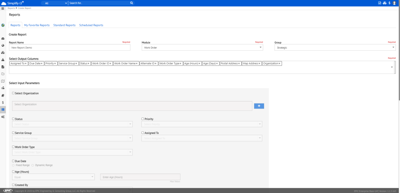The height and width of the screenshot is (193, 400).
Task: Switch to My Favorite Reports tab
Action: click(37, 25)
